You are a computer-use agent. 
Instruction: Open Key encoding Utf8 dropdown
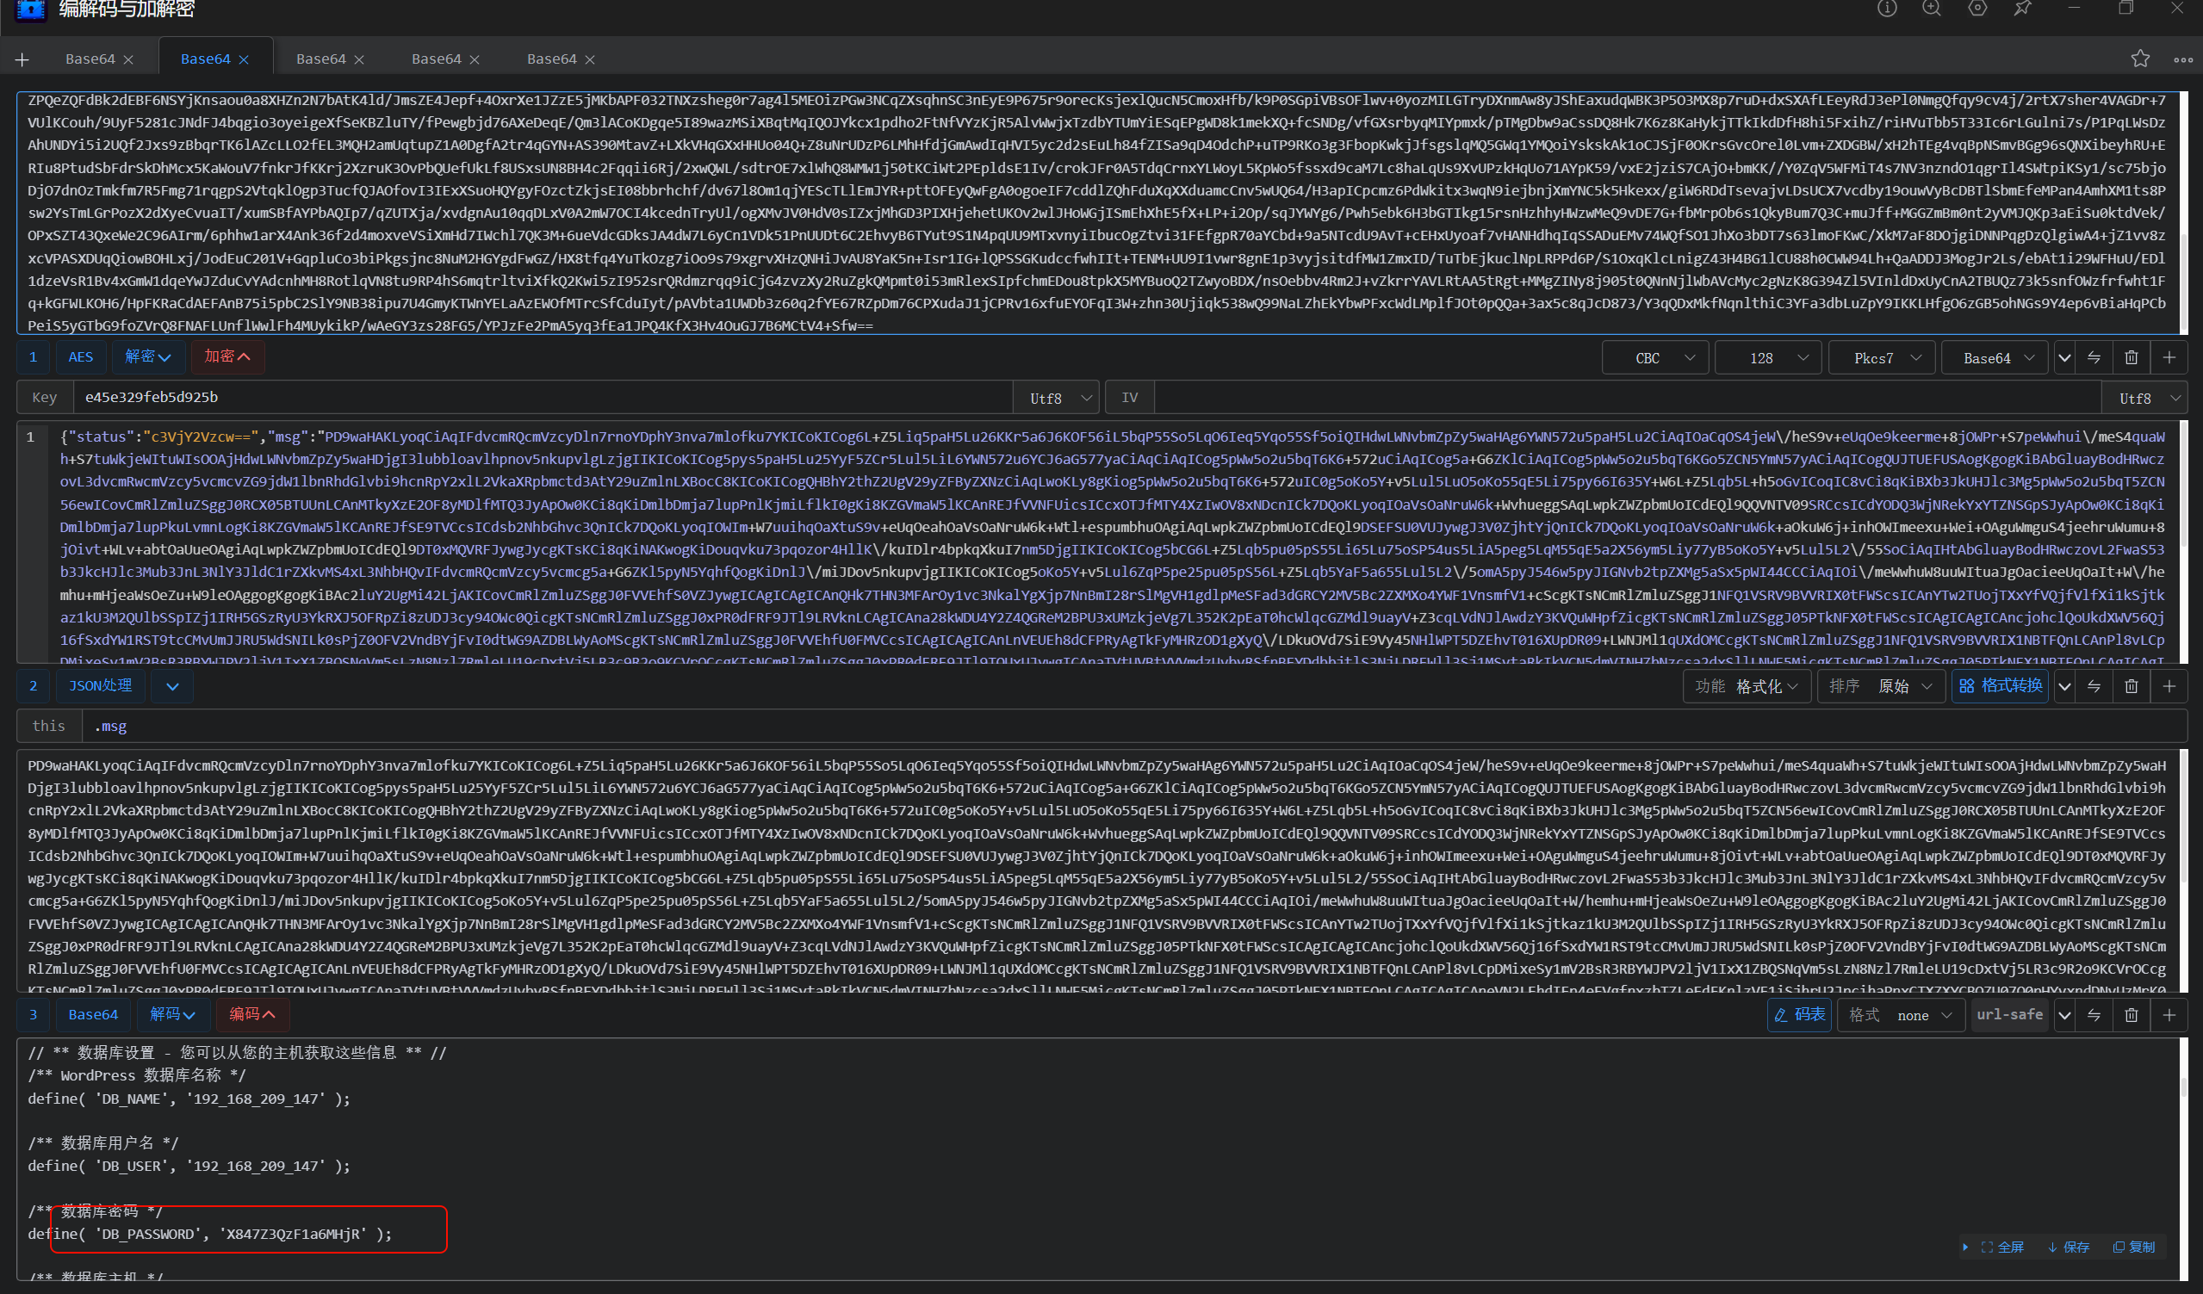click(1056, 398)
